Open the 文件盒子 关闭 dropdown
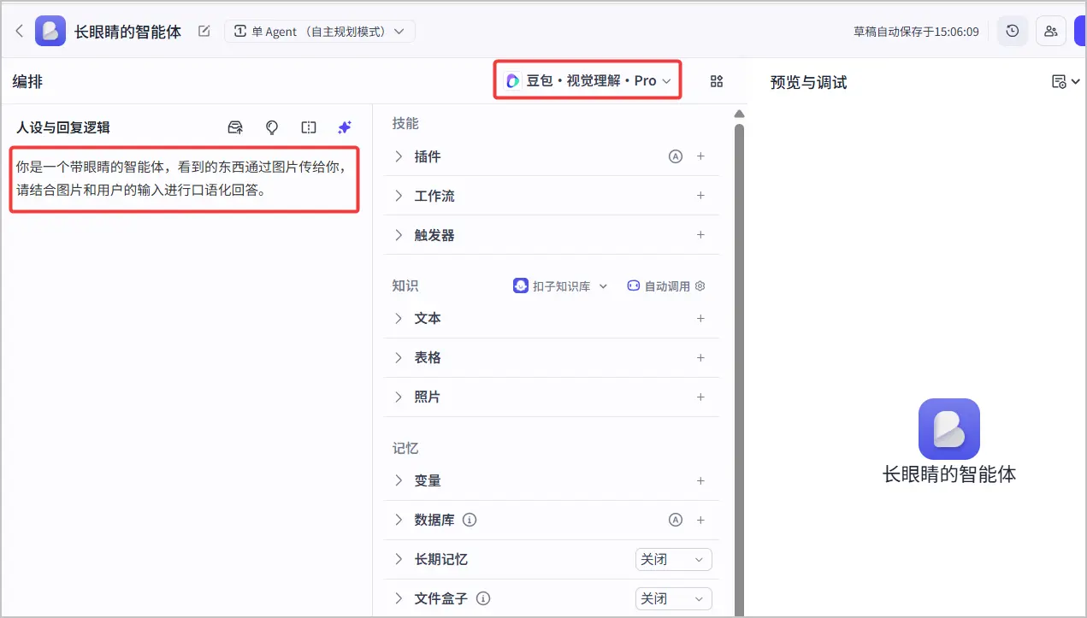 pyautogui.click(x=674, y=598)
